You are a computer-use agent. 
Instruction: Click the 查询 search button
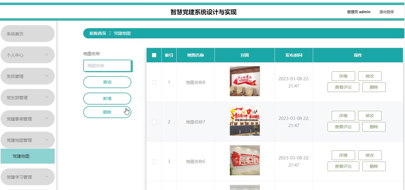pos(107,82)
